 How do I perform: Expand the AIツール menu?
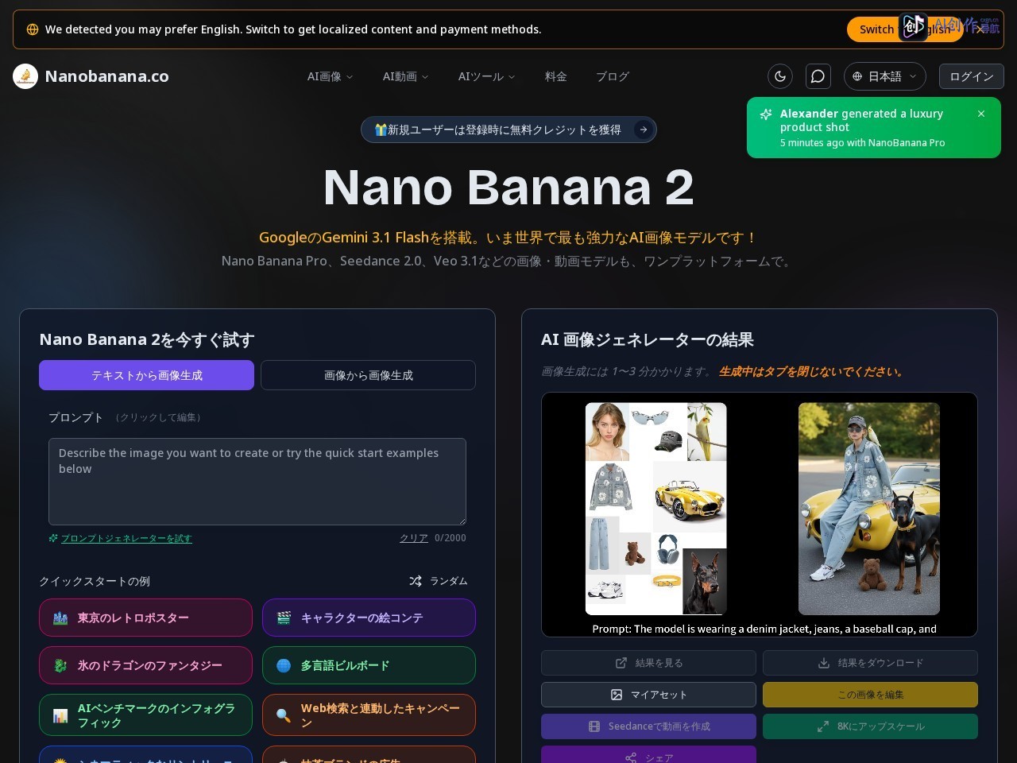point(487,76)
